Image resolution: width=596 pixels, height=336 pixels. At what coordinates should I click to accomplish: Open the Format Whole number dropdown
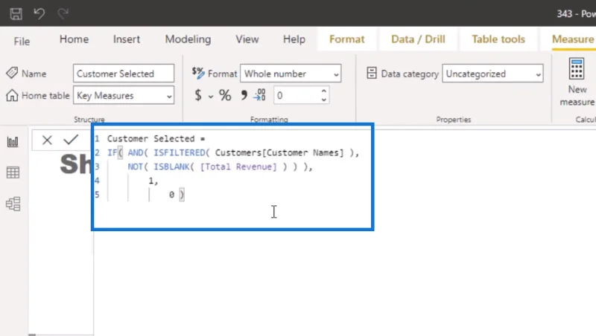tap(291, 74)
